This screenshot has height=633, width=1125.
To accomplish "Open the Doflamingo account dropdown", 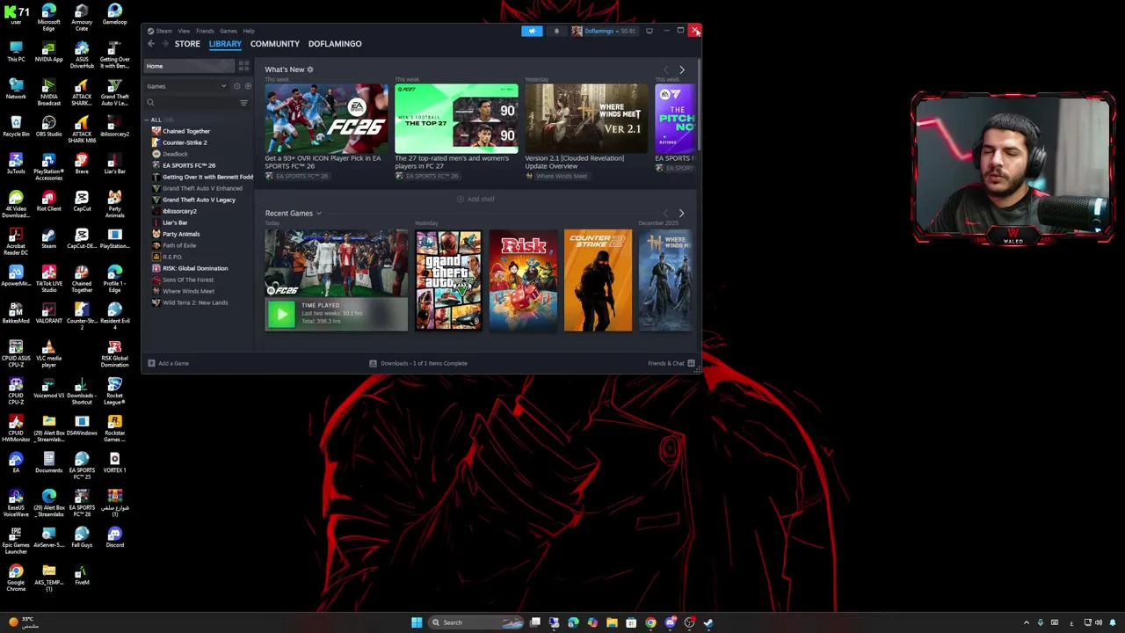I will click(603, 31).
